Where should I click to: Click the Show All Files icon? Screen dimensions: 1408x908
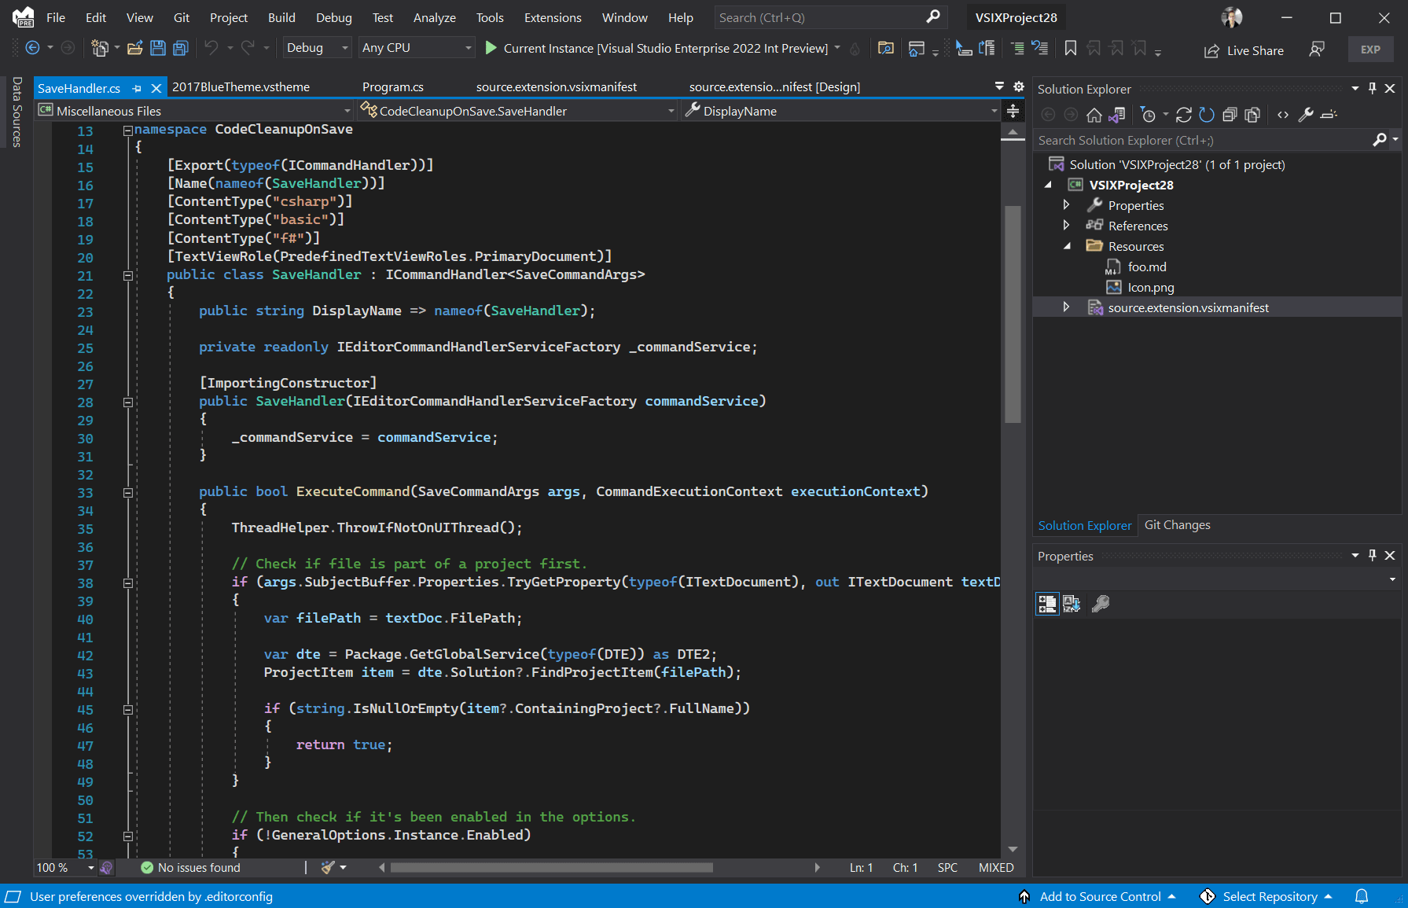coord(1252,115)
